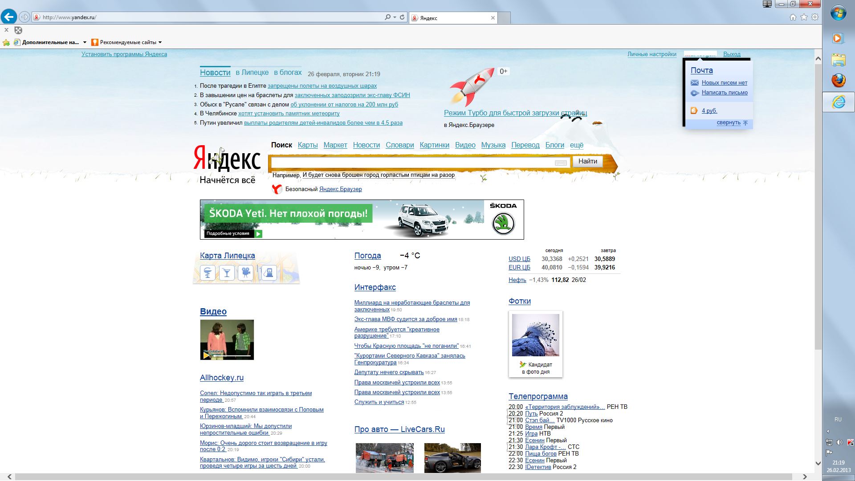Click the browser back arrow button

pyautogui.click(x=9, y=17)
